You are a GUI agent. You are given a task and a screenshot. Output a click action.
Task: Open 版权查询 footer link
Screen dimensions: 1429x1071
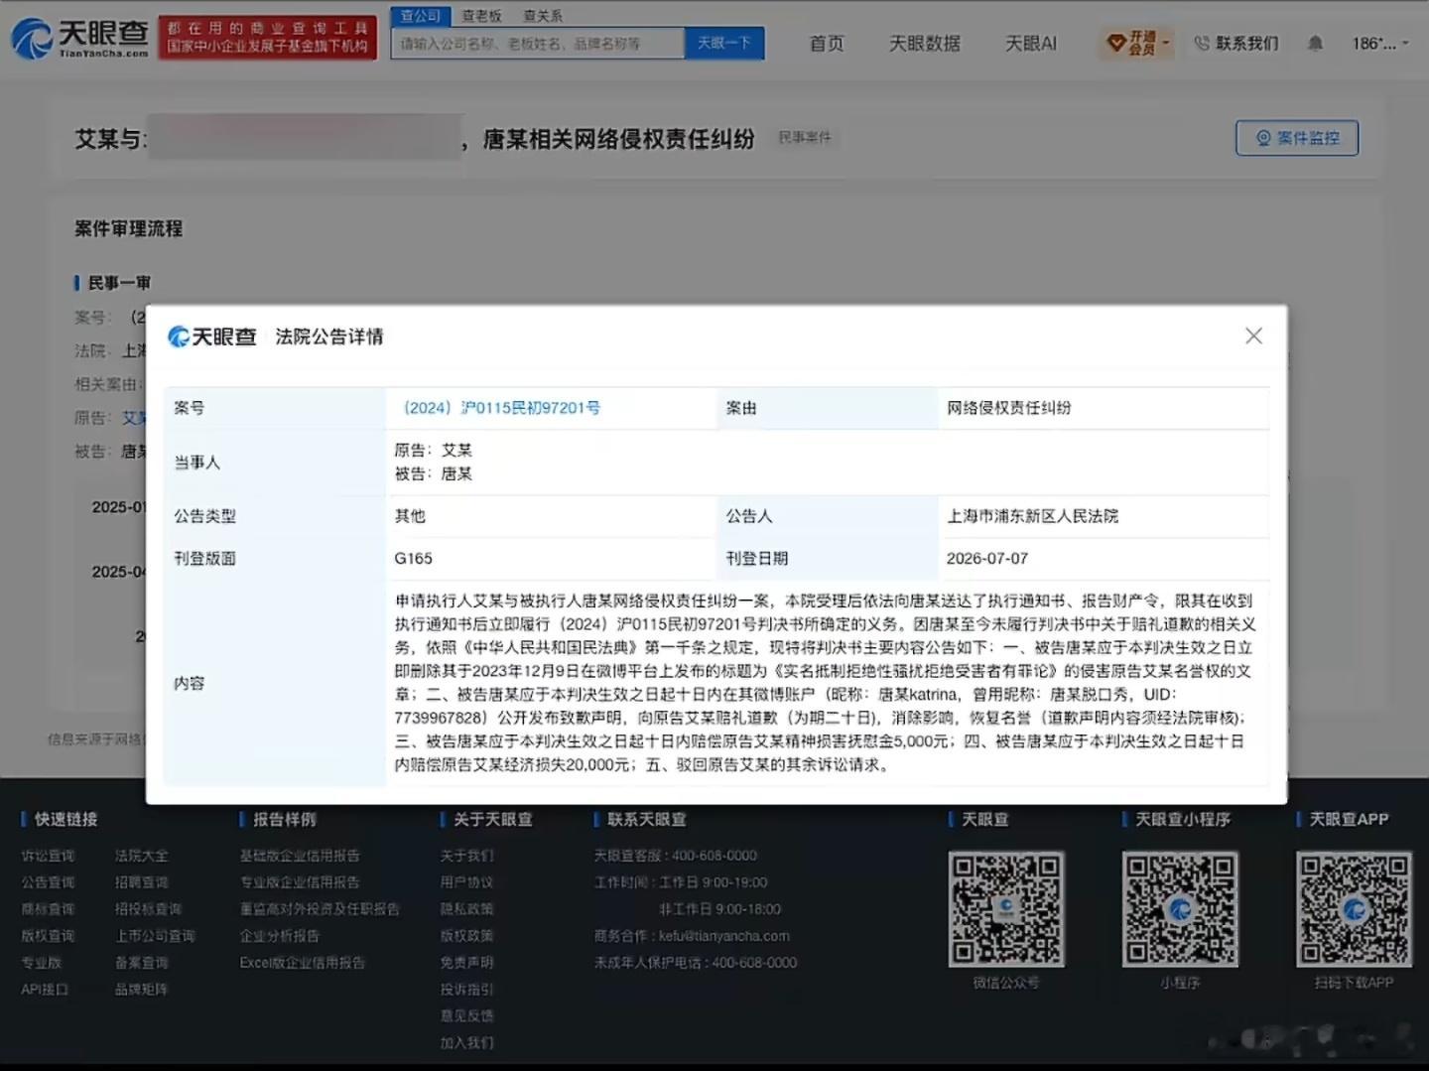coord(48,936)
